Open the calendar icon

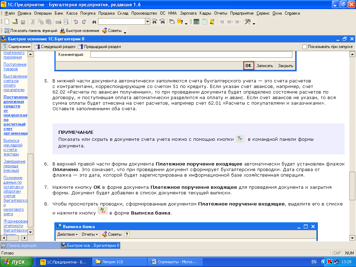pos(204,22)
